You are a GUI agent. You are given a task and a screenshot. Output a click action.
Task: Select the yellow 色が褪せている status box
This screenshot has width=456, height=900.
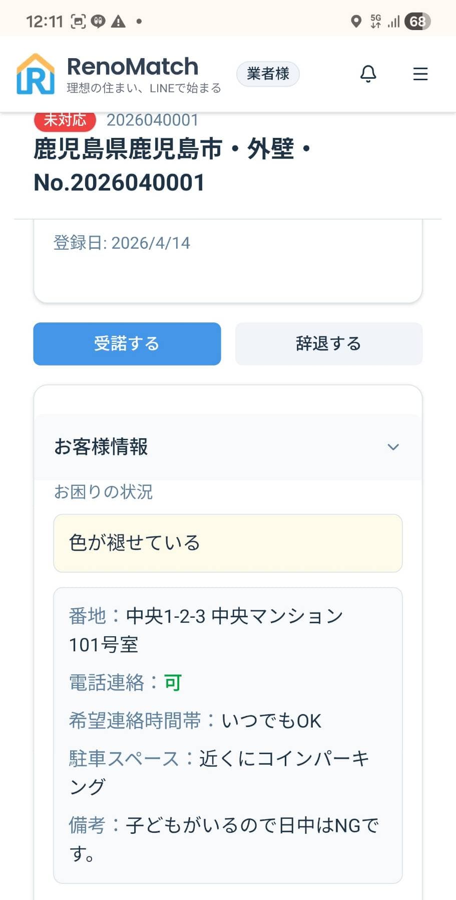228,543
